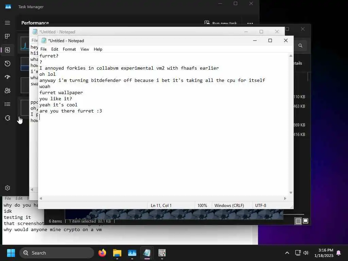Viewport: 348px width, 261px height.
Task: Switch File Explorer to details view icon
Action: (x=298, y=221)
